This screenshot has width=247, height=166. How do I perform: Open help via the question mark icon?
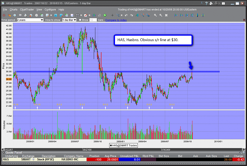point(206,3)
